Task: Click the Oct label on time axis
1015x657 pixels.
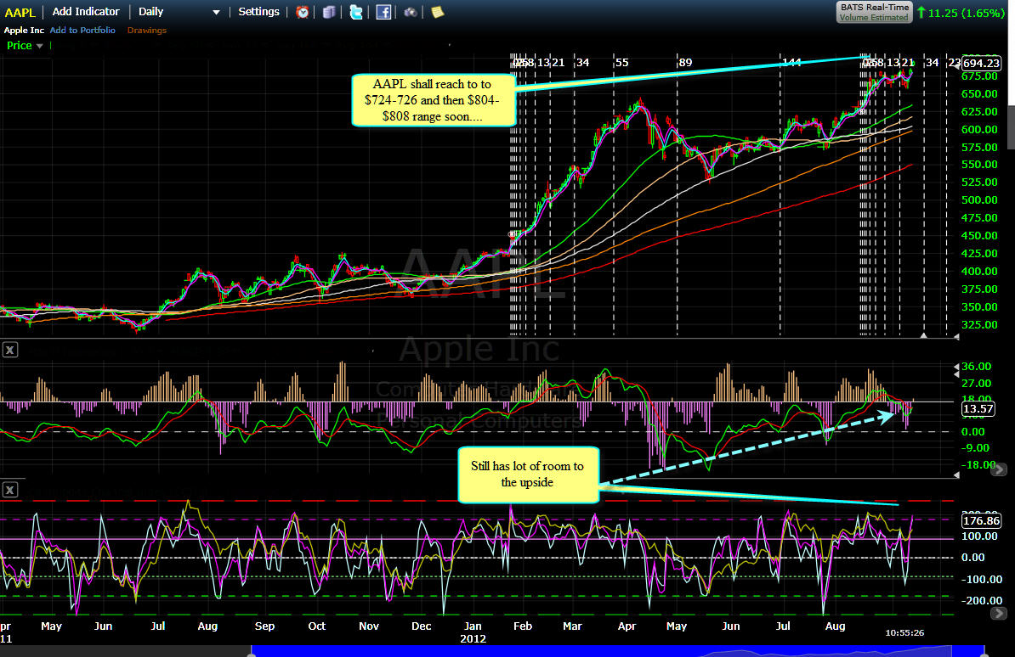Action: [316, 626]
